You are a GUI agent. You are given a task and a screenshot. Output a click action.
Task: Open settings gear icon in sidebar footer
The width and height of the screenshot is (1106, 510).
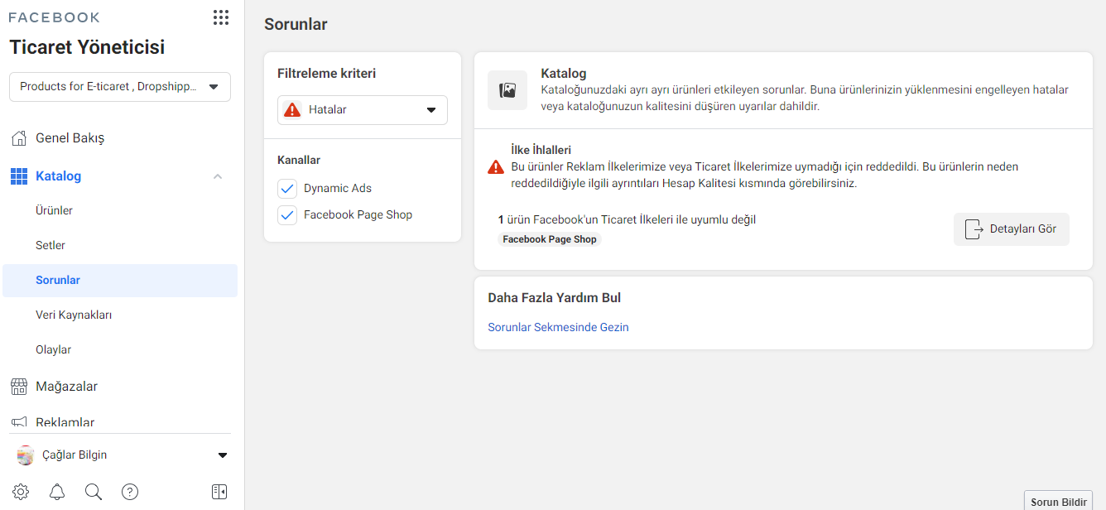click(x=21, y=492)
